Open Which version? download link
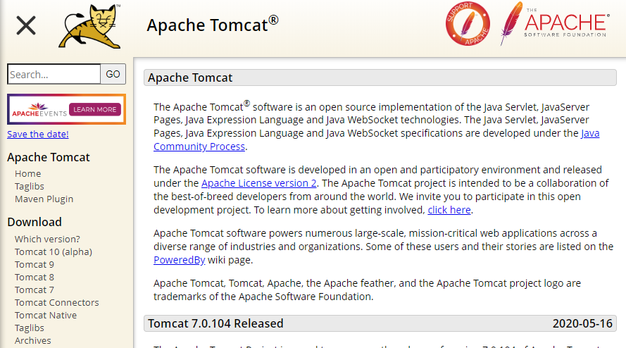The width and height of the screenshot is (626, 348). (47, 240)
